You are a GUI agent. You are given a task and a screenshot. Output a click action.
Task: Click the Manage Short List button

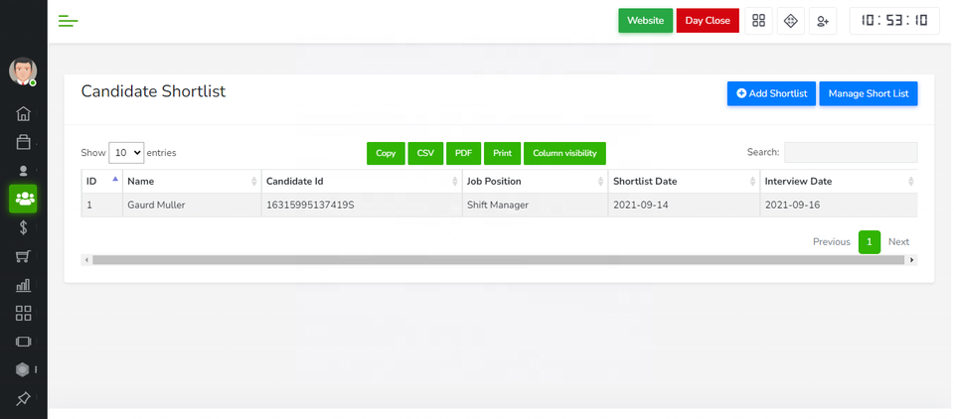tap(868, 93)
